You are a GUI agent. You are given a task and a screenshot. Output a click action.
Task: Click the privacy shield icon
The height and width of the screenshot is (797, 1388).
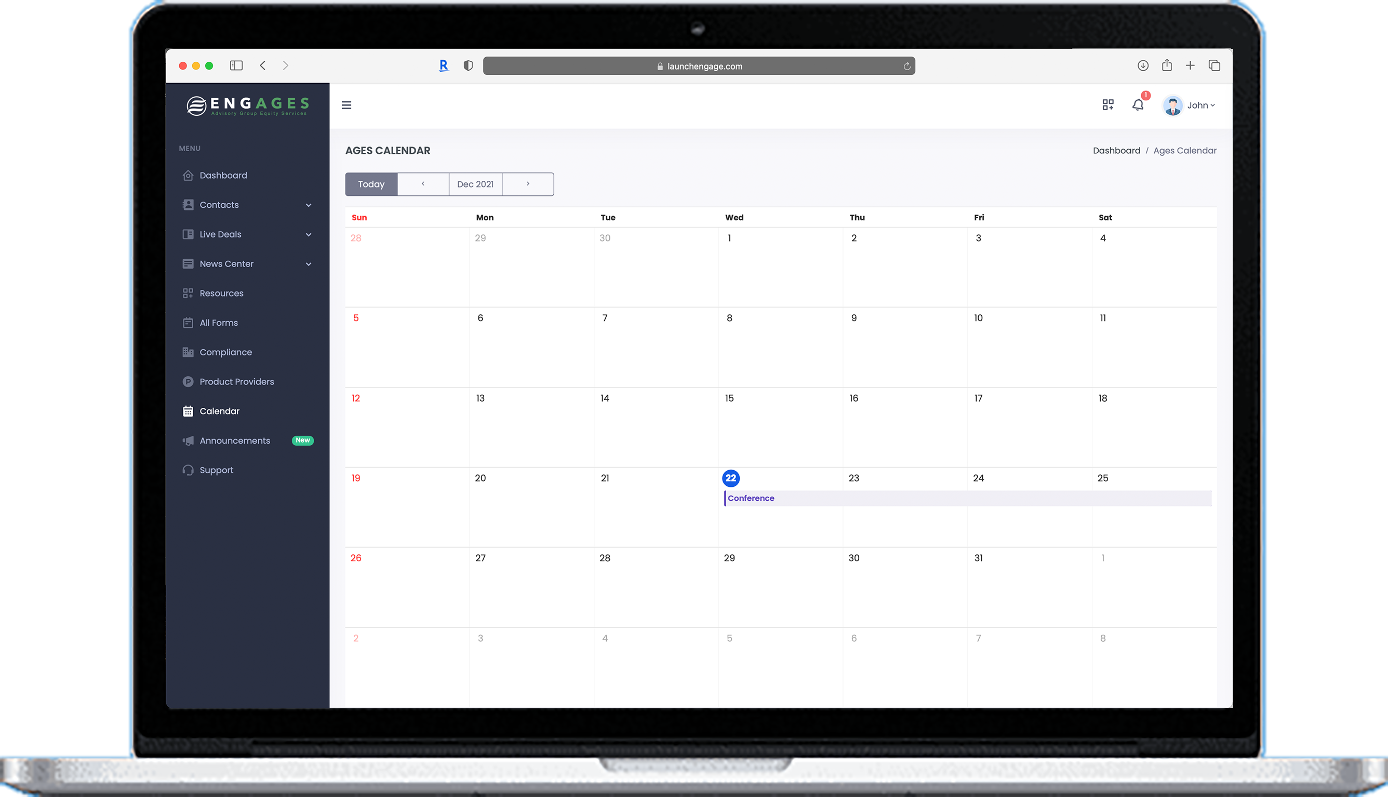point(469,65)
